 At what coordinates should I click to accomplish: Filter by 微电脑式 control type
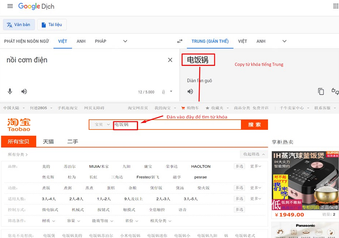(x=50, y=210)
